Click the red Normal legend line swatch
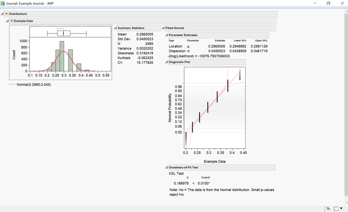Screen dimensions: 348x212 [12, 85]
